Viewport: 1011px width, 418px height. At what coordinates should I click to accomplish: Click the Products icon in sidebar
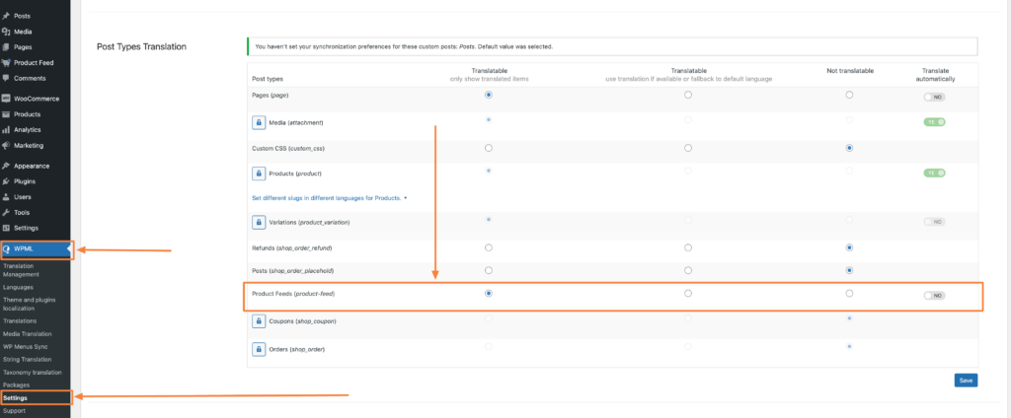[x=6, y=114]
